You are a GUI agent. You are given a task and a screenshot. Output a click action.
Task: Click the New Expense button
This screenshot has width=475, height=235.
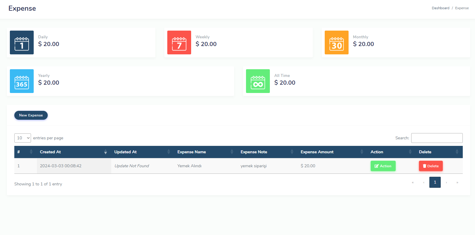[31, 115]
